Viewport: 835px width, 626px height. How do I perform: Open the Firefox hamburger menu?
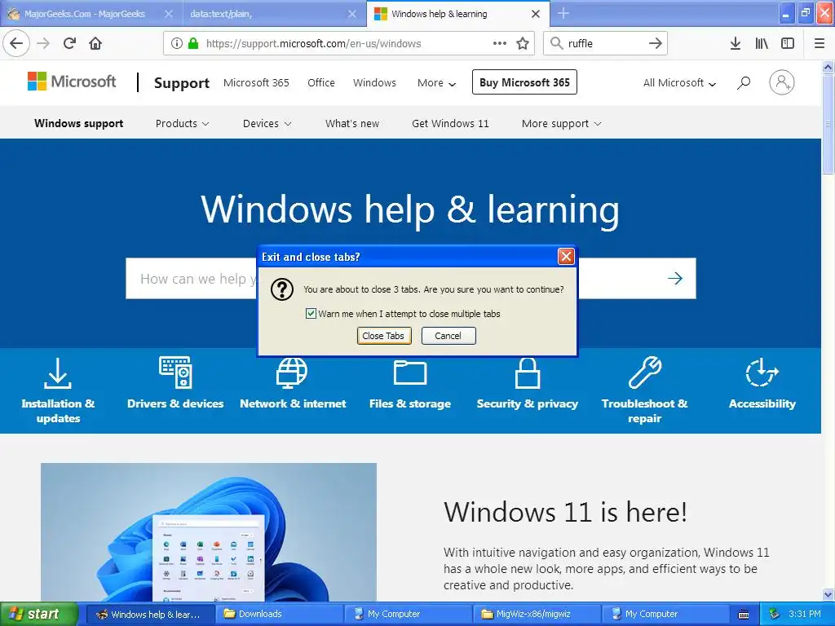820,43
